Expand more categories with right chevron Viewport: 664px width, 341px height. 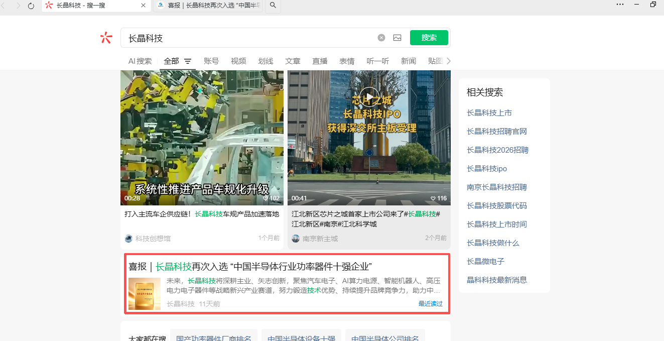point(448,61)
